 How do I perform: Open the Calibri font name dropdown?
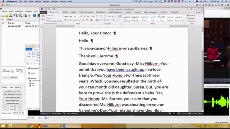coord(73,16)
